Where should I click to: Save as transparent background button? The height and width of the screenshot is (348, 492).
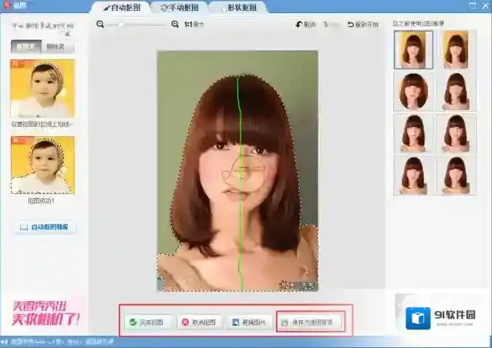[308, 322]
